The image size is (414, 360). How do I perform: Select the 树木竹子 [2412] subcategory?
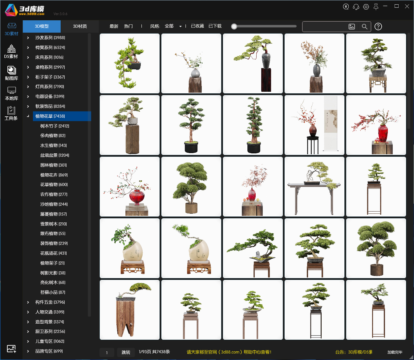(55, 126)
